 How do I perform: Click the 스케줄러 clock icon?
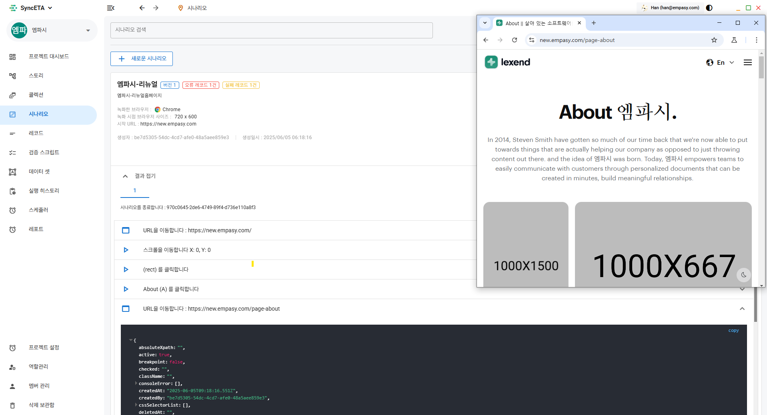click(13, 210)
